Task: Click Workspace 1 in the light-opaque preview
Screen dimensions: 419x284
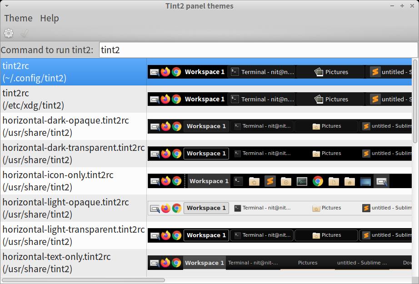Action: pyautogui.click(x=206, y=208)
